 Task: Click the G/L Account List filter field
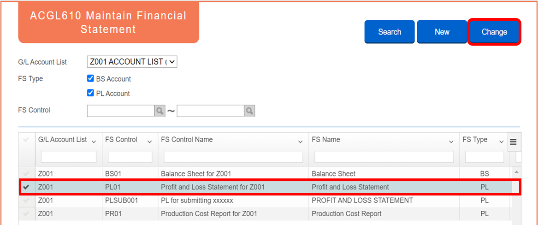coord(69,157)
